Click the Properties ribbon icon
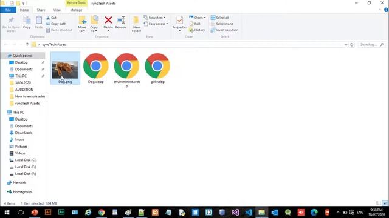The width and height of the screenshot is (389, 218). (180, 20)
